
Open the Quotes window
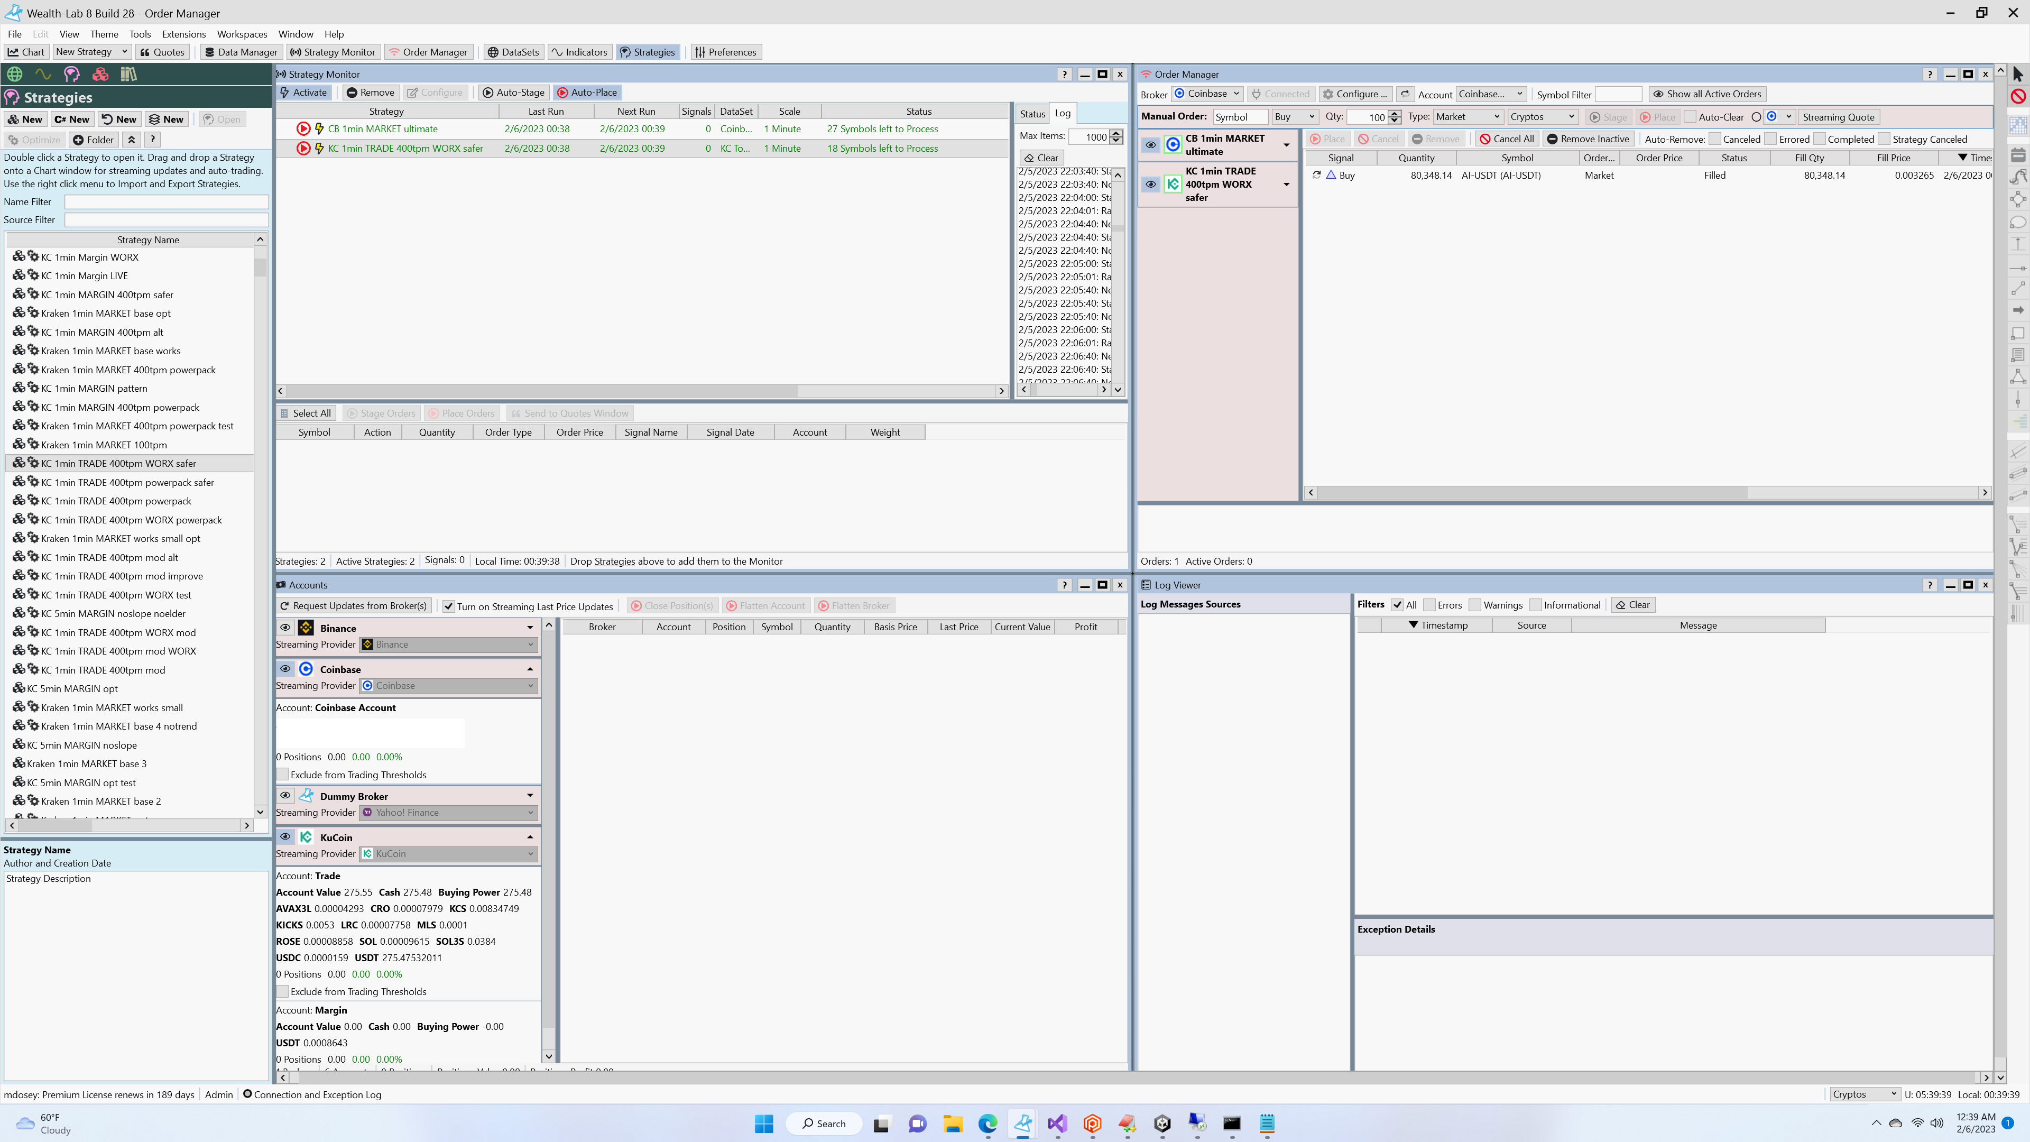point(162,52)
